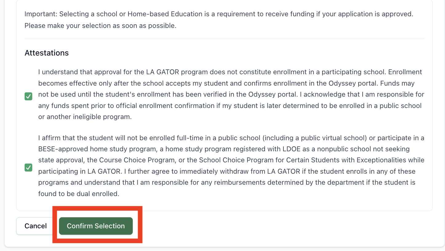Cancel the school selection

[x=36, y=226]
